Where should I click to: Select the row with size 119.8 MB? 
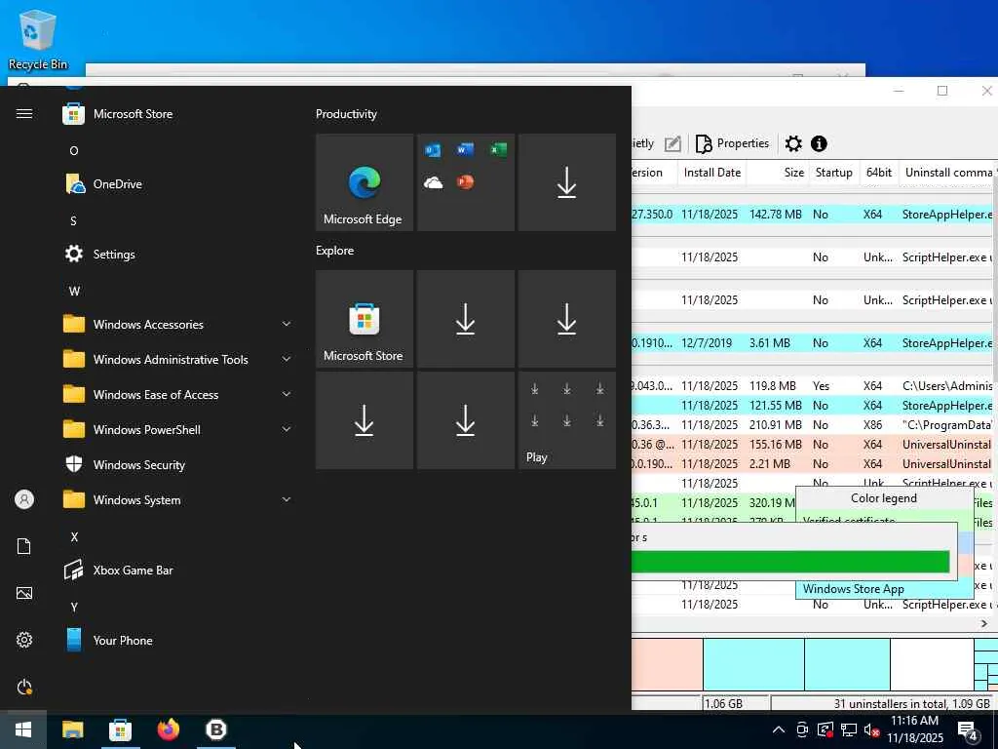[812, 386]
